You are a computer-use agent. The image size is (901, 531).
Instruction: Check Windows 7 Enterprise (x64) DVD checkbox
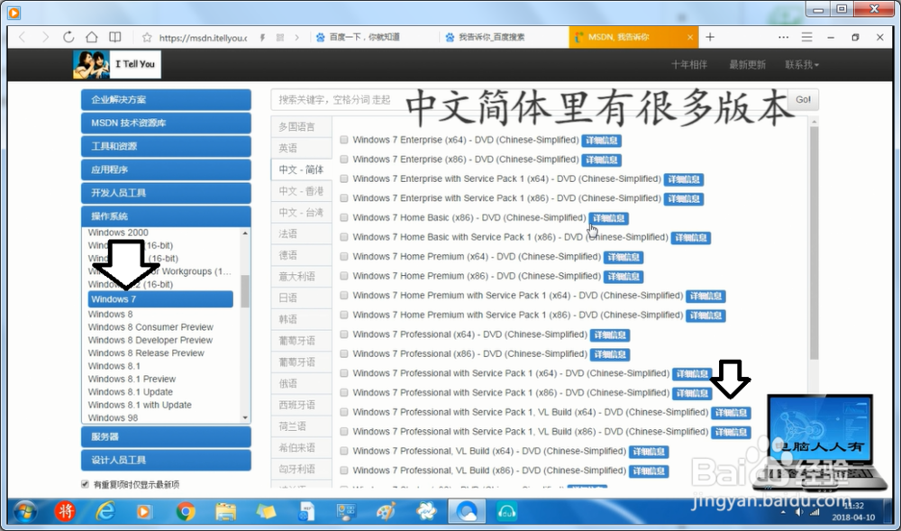point(343,140)
